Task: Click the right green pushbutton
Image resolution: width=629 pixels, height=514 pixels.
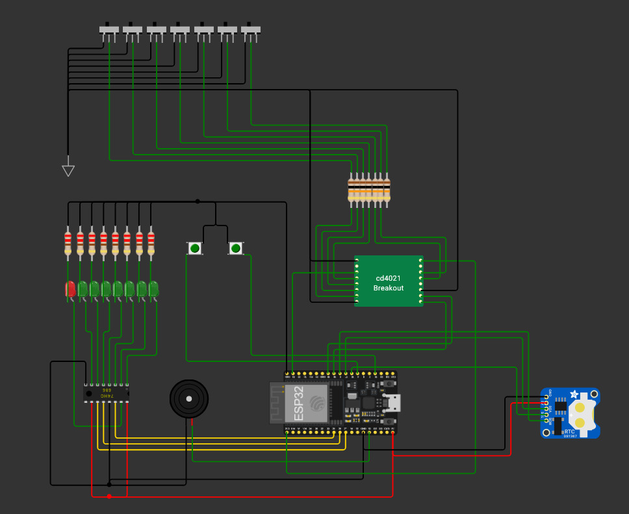Action: click(x=236, y=248)
